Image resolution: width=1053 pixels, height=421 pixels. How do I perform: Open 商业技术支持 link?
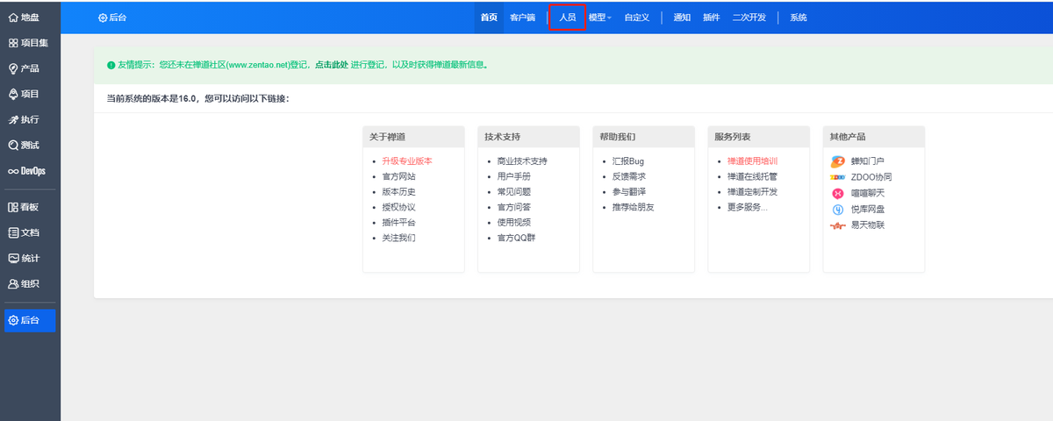[522, 161]
